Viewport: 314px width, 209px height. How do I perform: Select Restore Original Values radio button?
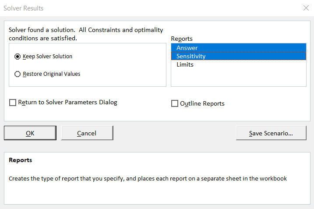18,74
